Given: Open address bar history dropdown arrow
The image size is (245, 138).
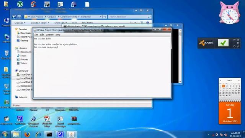Looking at the screenshot, I should 101,17.
